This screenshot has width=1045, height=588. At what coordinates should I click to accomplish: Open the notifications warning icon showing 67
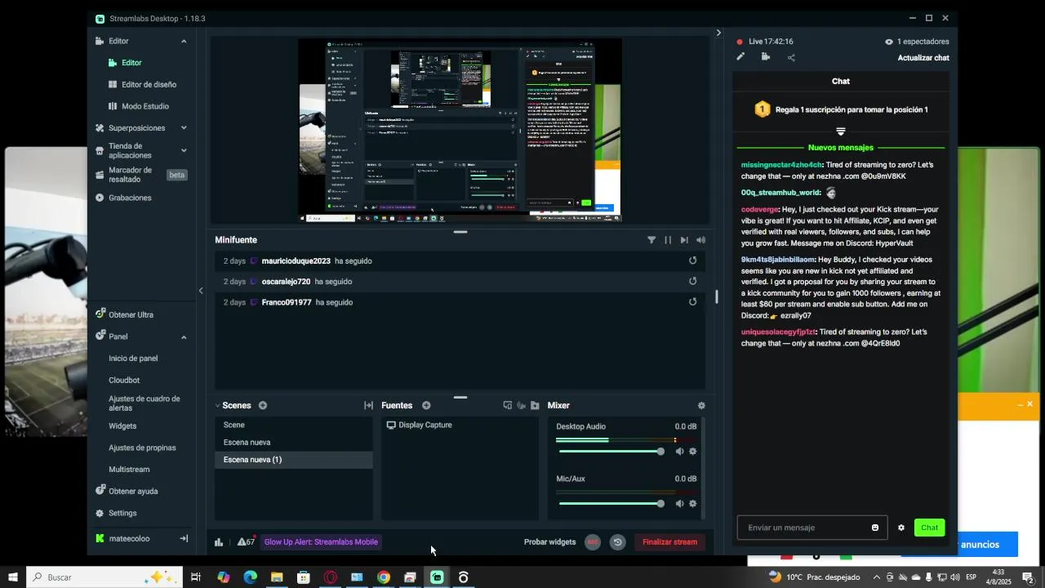click(246, 541)
